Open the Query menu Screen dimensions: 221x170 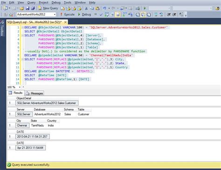(31, 2)
